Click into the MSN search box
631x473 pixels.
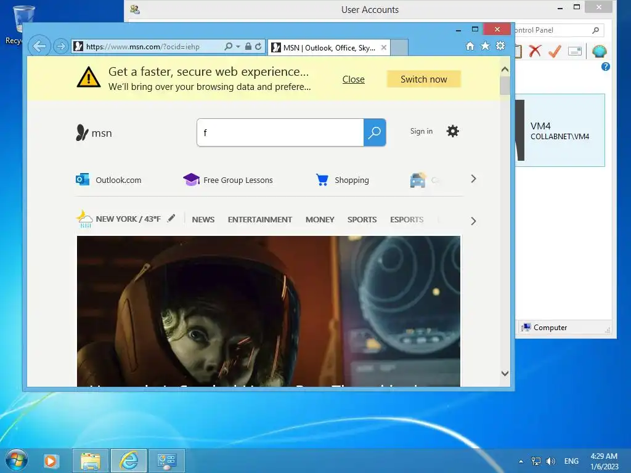pos(280,132)
